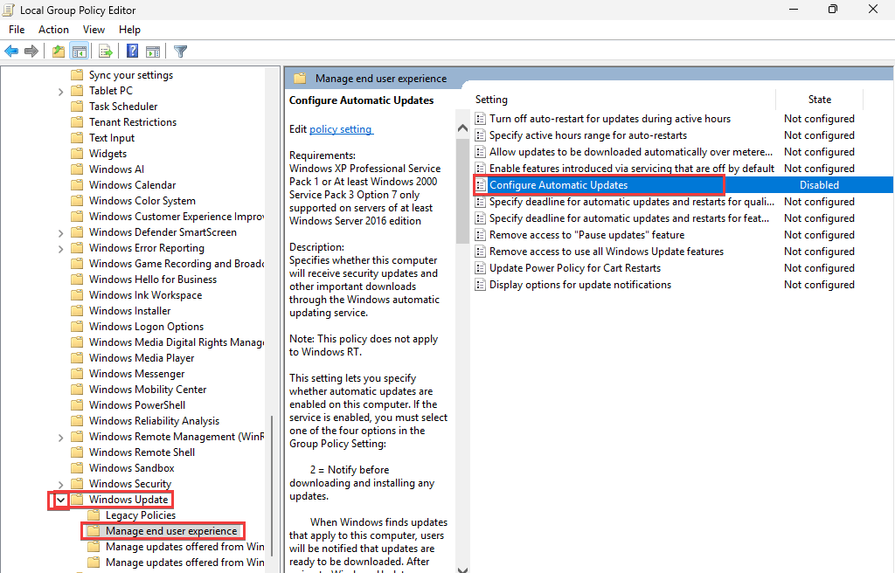Toggle Show/Hide Console Tree toolbar icon
Viewport: 895px width, 573px height.
point(79,52)
